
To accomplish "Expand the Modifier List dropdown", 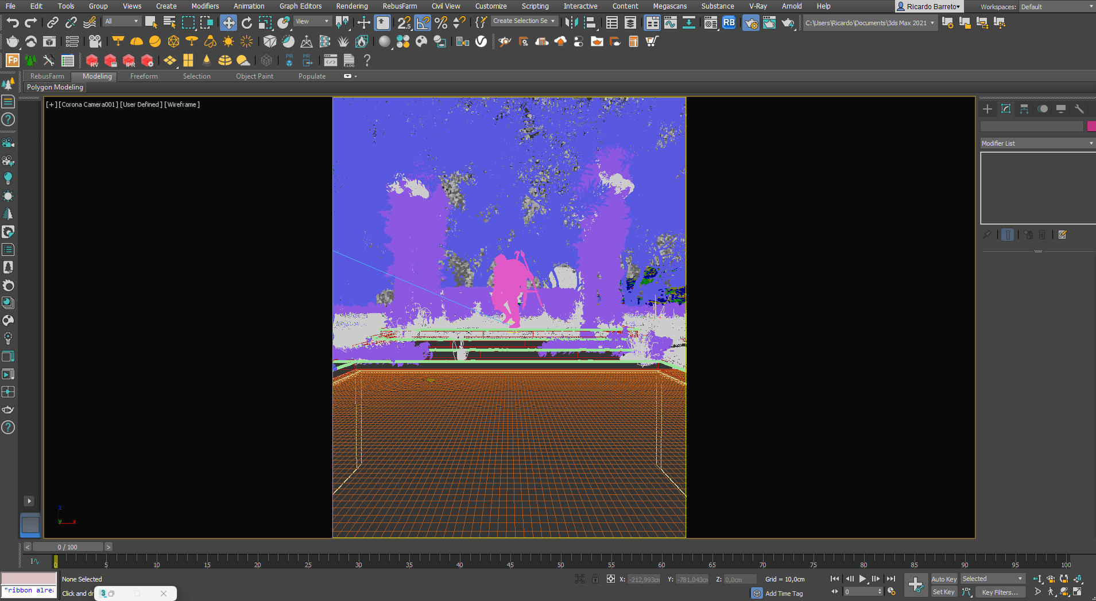I will point(1037,143).
